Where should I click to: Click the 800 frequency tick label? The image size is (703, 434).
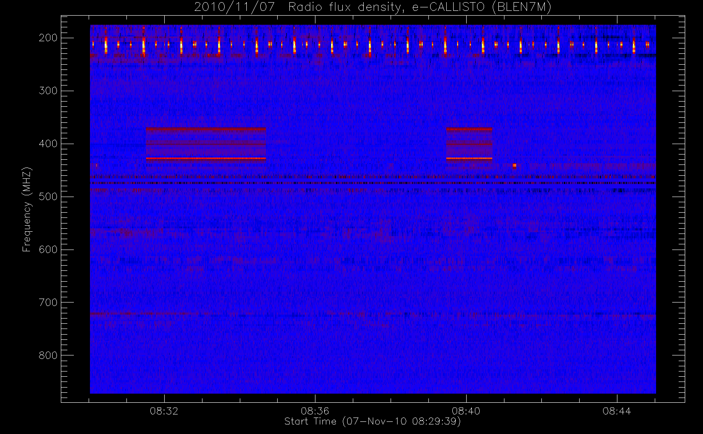tap(48, 355)
